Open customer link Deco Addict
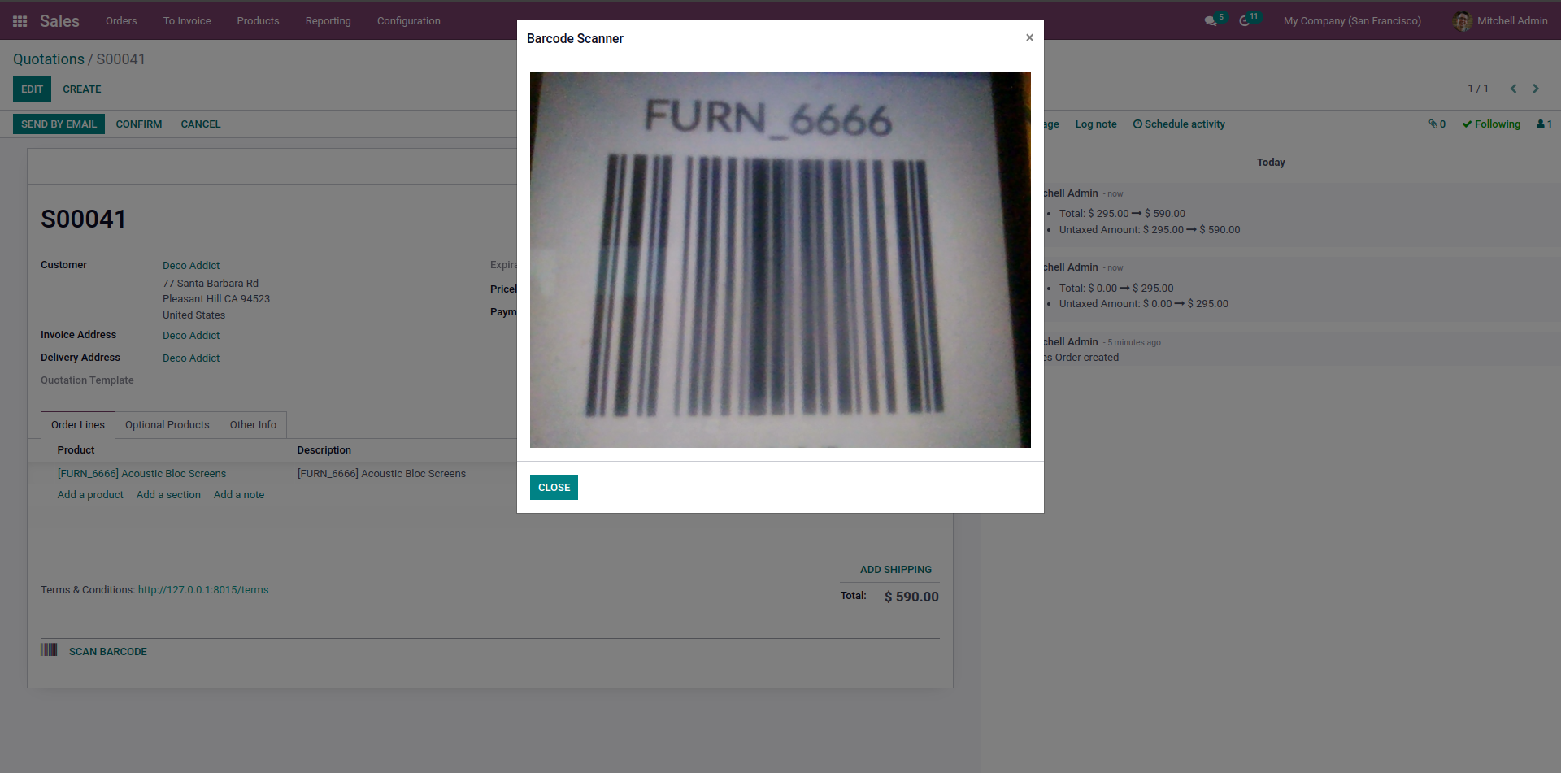The width and height of the screenshot is (1561, 773). click(191, 266)
